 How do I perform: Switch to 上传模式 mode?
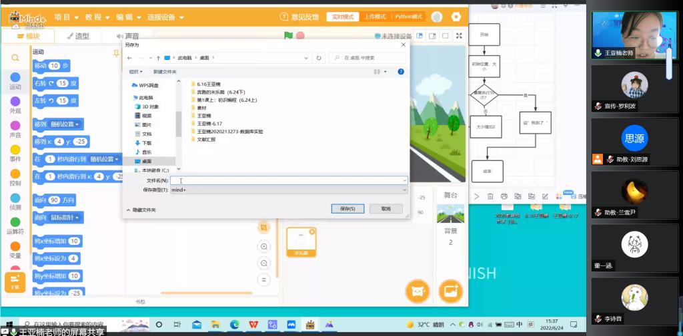[x=376, y=17]
